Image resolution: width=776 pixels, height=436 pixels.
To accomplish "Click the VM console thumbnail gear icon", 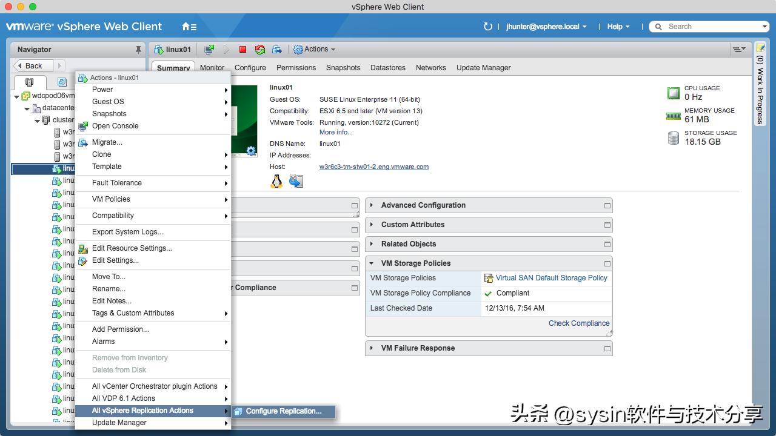I will [x=251, y=150].
